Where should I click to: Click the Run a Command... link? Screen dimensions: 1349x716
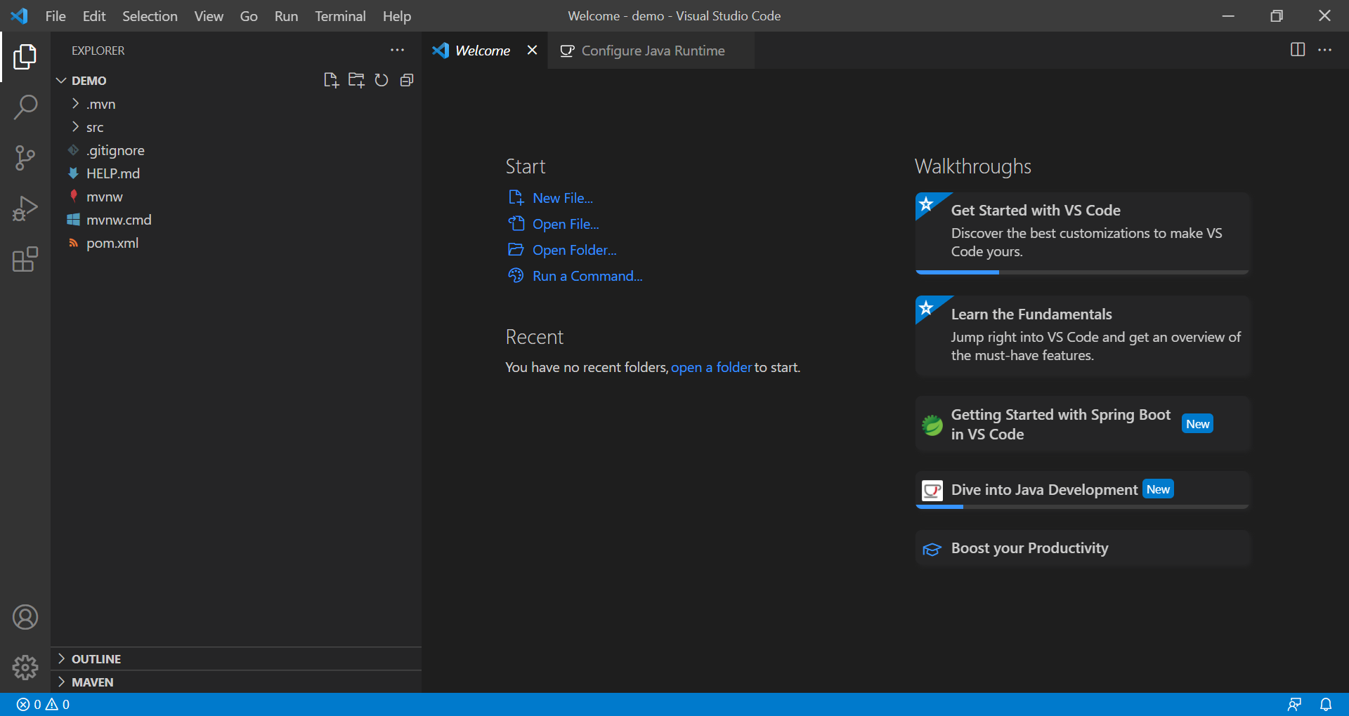587,276
